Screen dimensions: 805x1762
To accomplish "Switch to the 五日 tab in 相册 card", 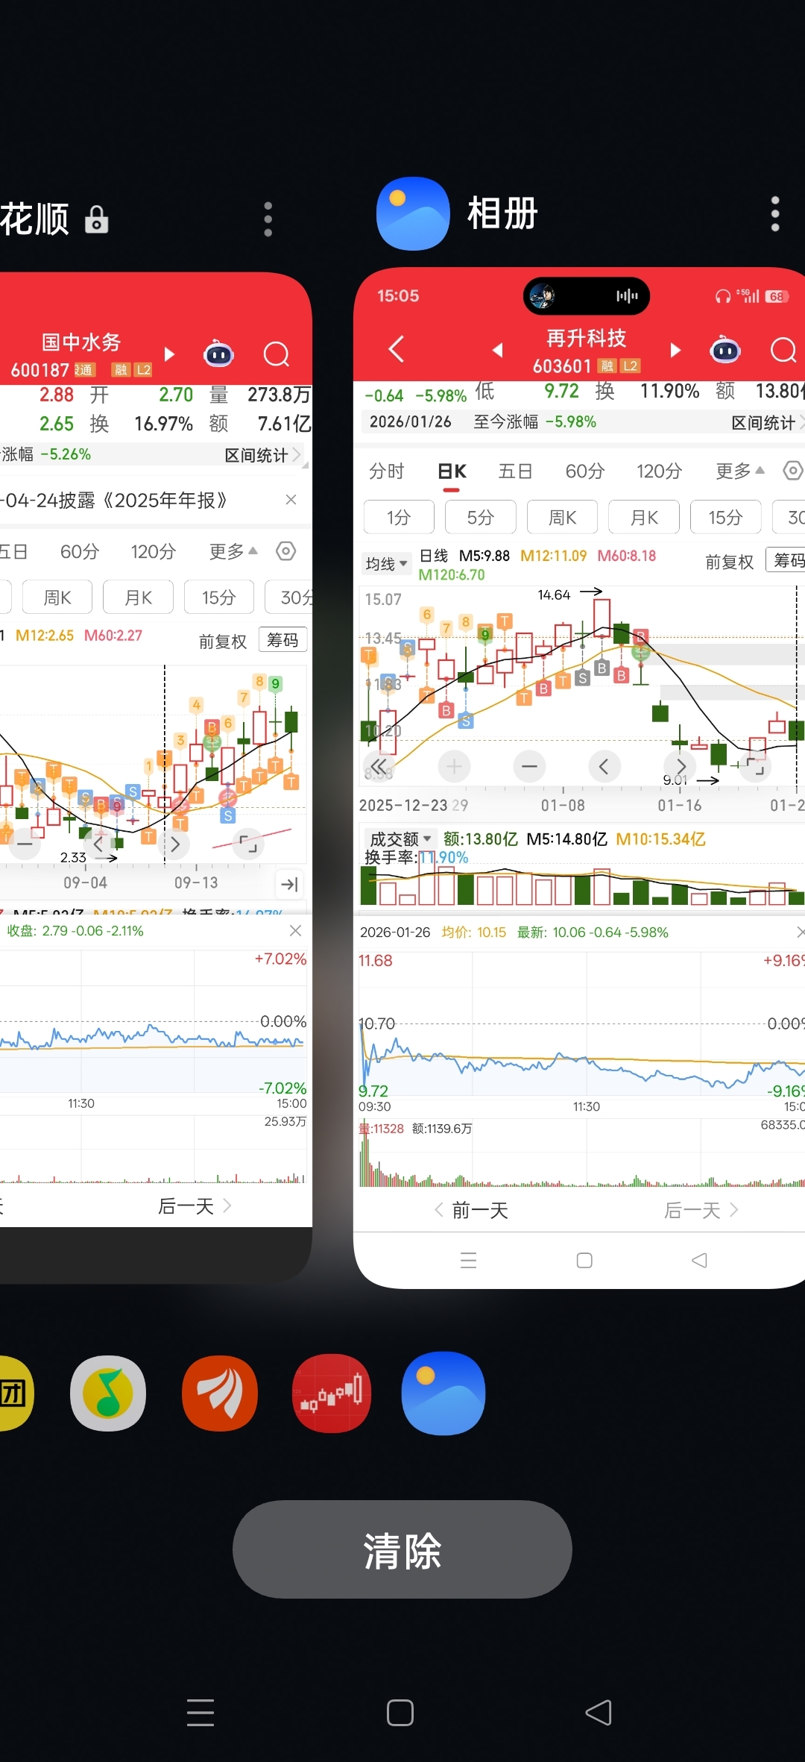I will [x=515, y=471].
